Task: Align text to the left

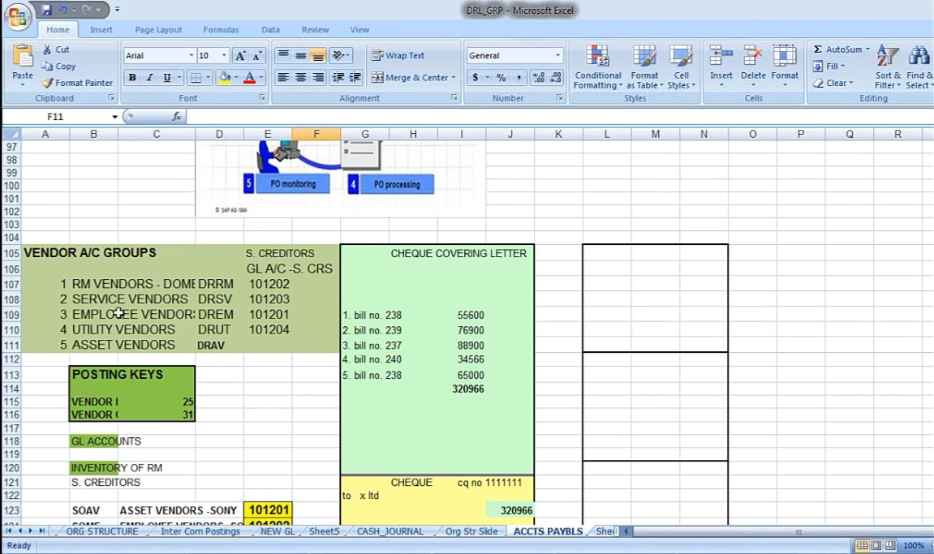Action: coord(283,77)
